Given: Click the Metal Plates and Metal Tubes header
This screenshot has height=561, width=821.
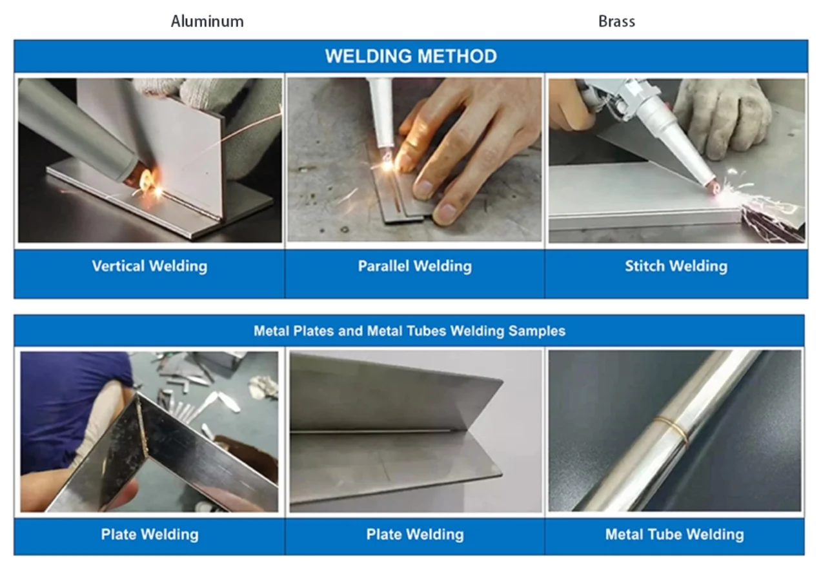Looking at the screenshot, I should pyautogui.click(x=409, y=331).
